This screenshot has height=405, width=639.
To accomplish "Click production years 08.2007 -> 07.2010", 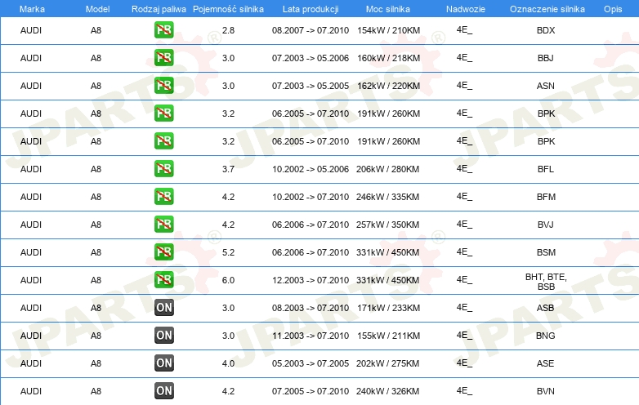I will (x=311, y=30).
